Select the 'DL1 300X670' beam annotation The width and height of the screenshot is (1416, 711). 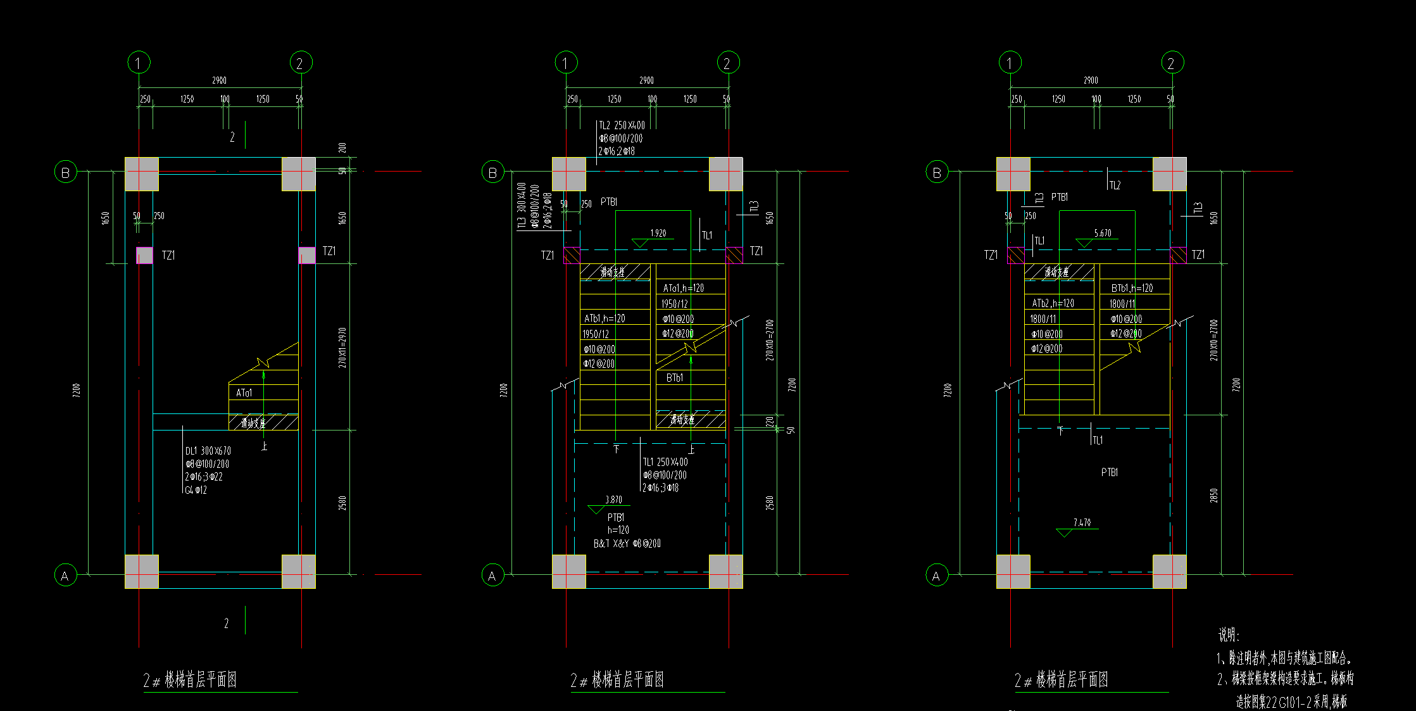[208, 451]
